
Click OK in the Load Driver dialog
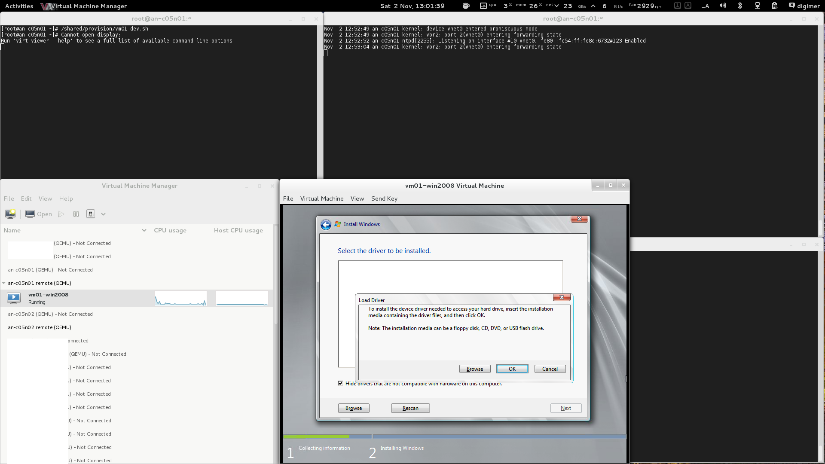click(x=512, y=369)
